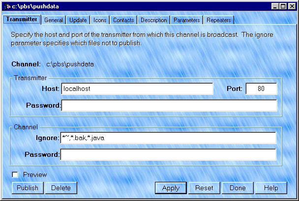Open the Parameters tab
Image resolution: width=299 pixels, height=201 pixels.
tap(186, 20)
